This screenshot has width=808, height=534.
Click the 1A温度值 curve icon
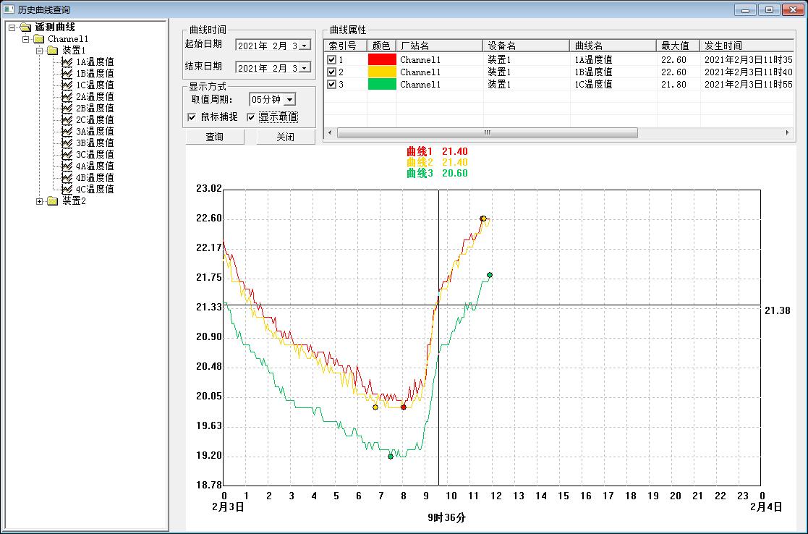(67, 62)
